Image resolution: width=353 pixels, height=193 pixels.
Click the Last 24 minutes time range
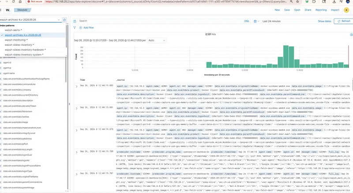[x=271, y=21]
